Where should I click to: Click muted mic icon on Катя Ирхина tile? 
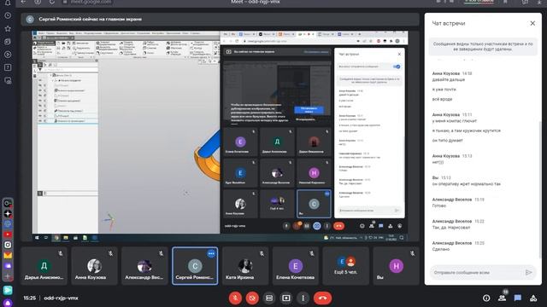[x=262, y=254]
